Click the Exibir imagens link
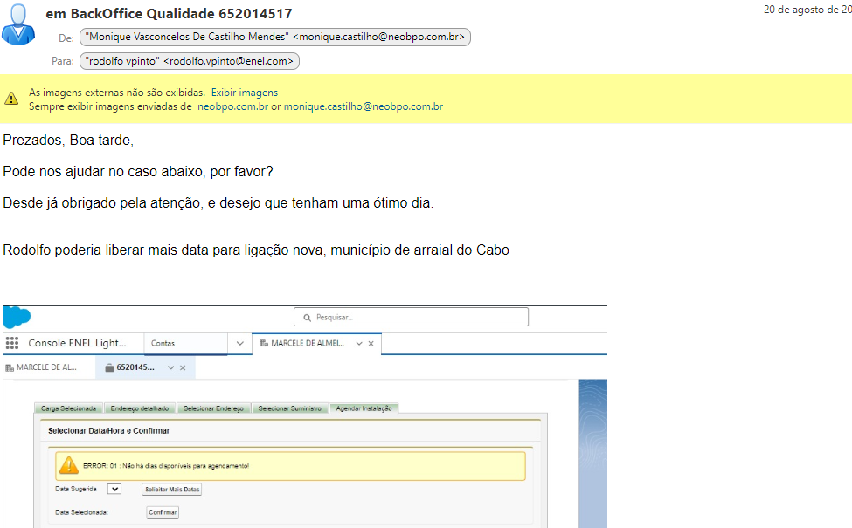The image size is (852, 528). click(x=245, y=93)
